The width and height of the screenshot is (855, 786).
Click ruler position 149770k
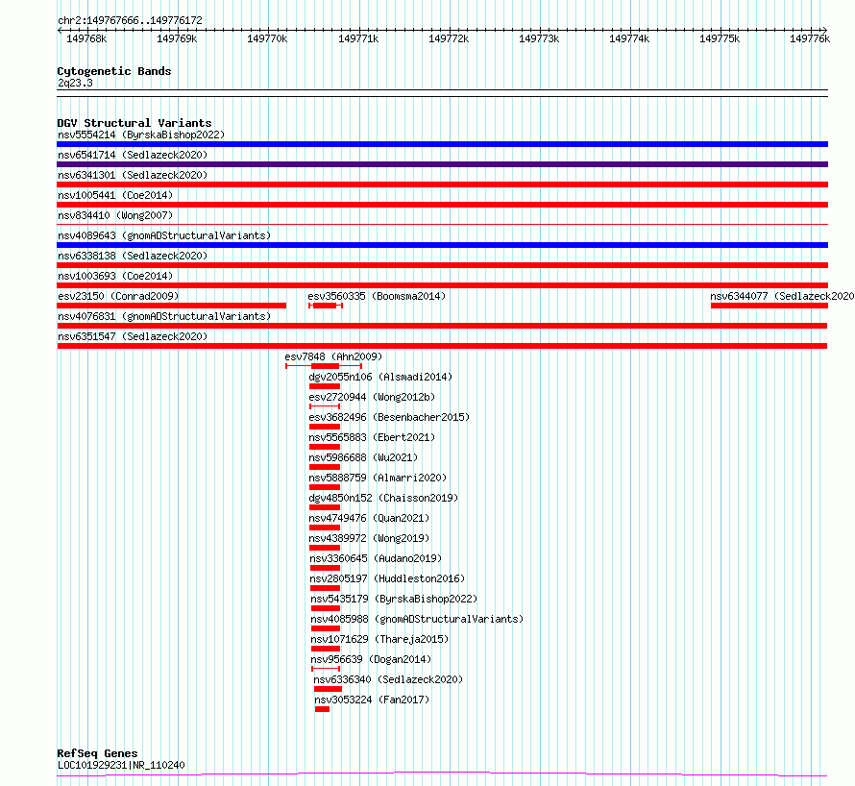(267, 38)
